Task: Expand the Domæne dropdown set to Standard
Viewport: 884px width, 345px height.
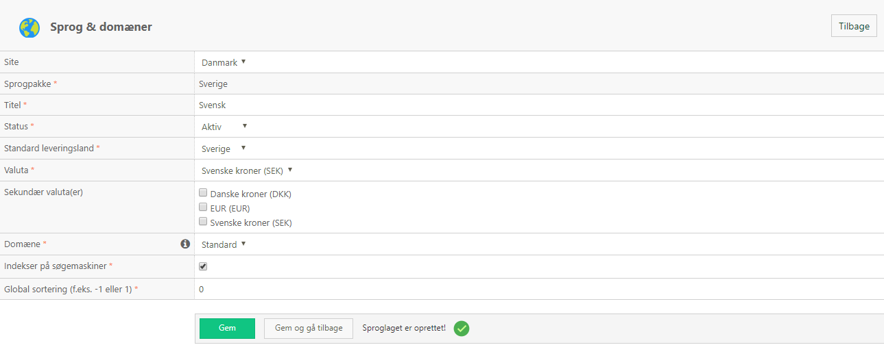Action: pyautogui.click(x=224, y=244)
